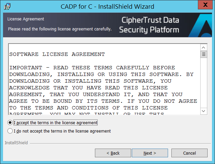Click the license scrollbar thumb handle

tap(204, 55)
